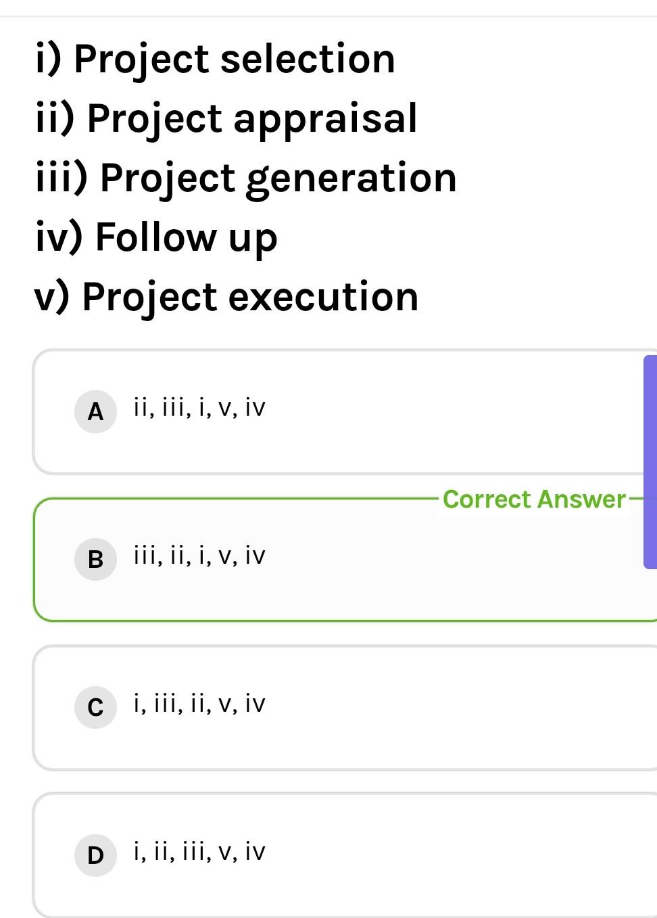The width and height of the screenshot is (657, 918).
Task: Select answer text "ii, iii, i, v, iv"
Action: pyautogui.click(x=199, y=408)
